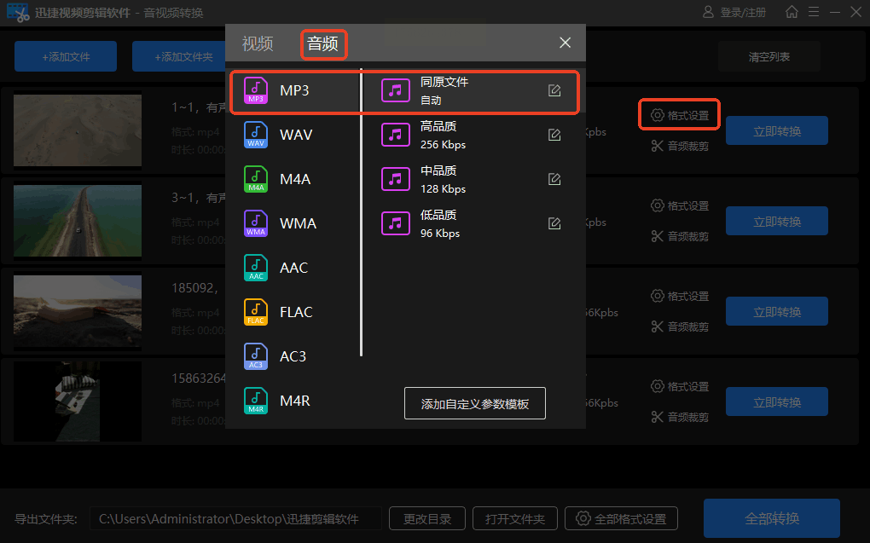Image resolution: width=870 pixels, height=543 pixels.
Task: Click the app logo in the title bar
Action: 18,12
